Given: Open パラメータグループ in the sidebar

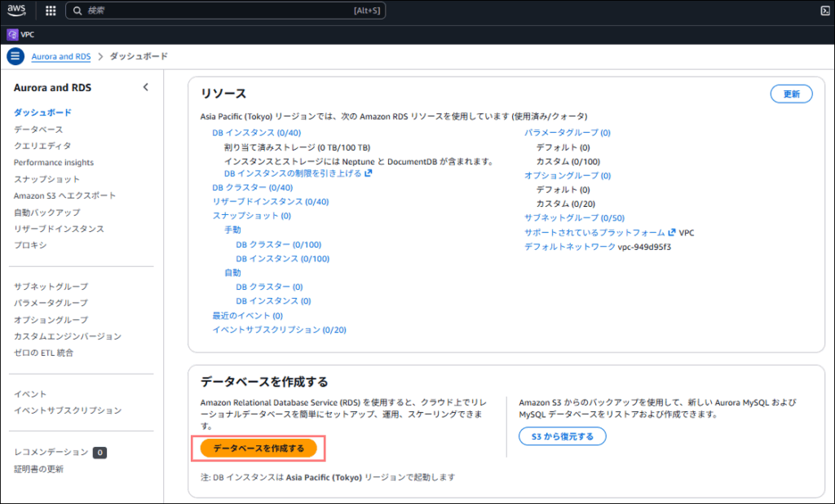Looking at the screenshot, I should tap(51, 303).
